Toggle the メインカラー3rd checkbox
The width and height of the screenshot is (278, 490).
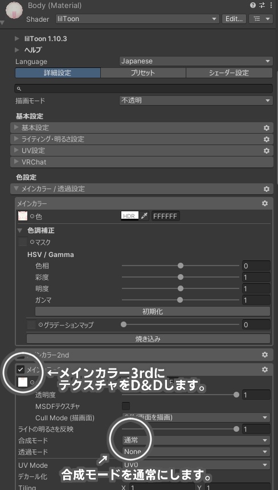(x=21, y=369)
